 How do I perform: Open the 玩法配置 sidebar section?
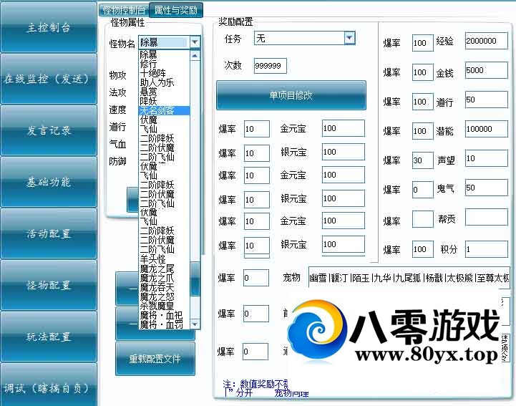pos(49,337)
